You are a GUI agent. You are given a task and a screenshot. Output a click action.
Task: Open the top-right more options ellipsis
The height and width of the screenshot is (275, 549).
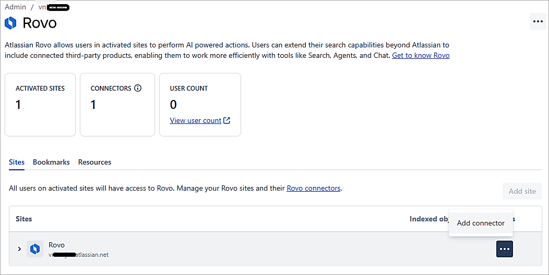(538, 22)
